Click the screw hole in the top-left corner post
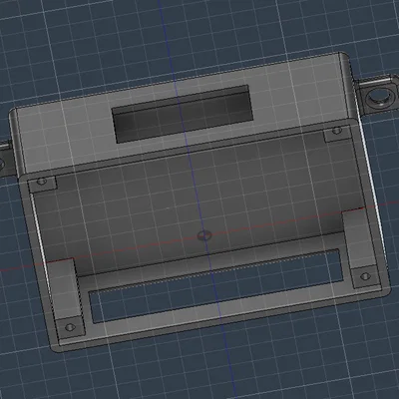 [x=42, y=182]
